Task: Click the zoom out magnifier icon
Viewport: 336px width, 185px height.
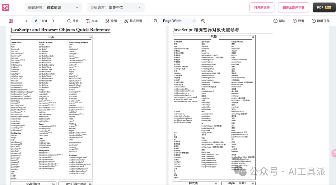Action: [156, 21]
